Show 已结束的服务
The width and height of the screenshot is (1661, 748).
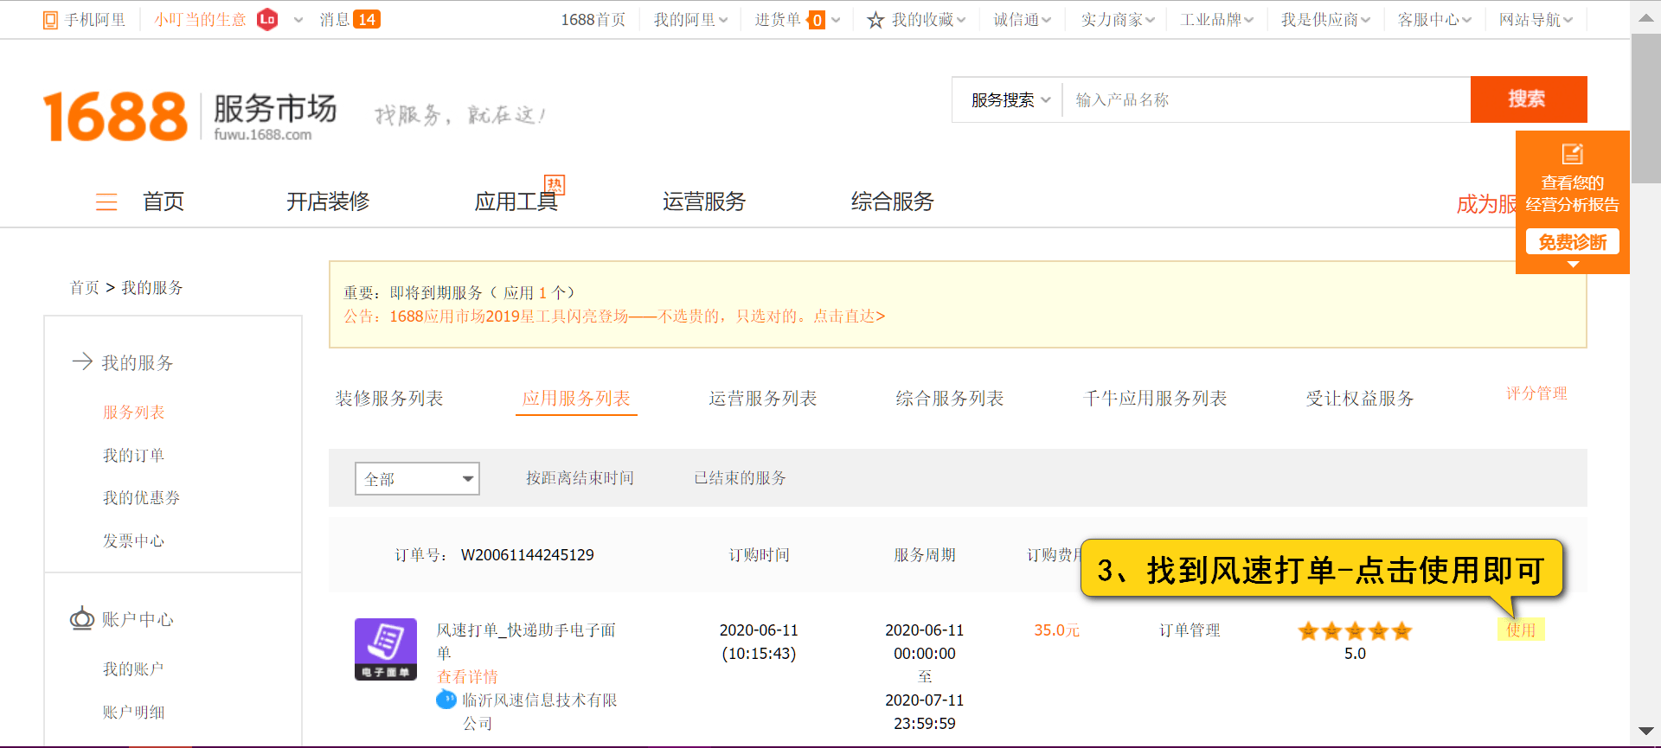point(740,478)
